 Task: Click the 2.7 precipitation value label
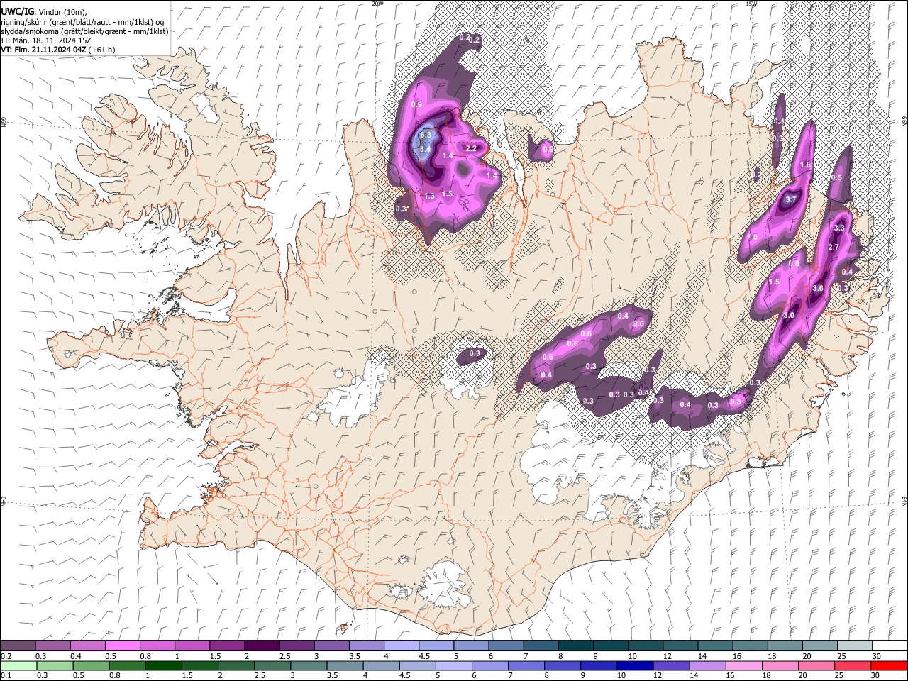click(834, 247)
